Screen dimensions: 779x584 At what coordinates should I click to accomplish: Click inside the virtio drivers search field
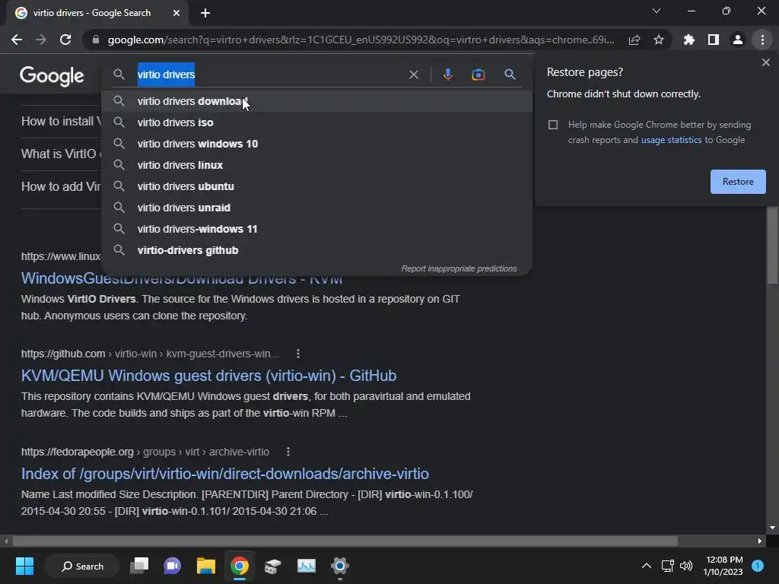(x=269, y=75)
